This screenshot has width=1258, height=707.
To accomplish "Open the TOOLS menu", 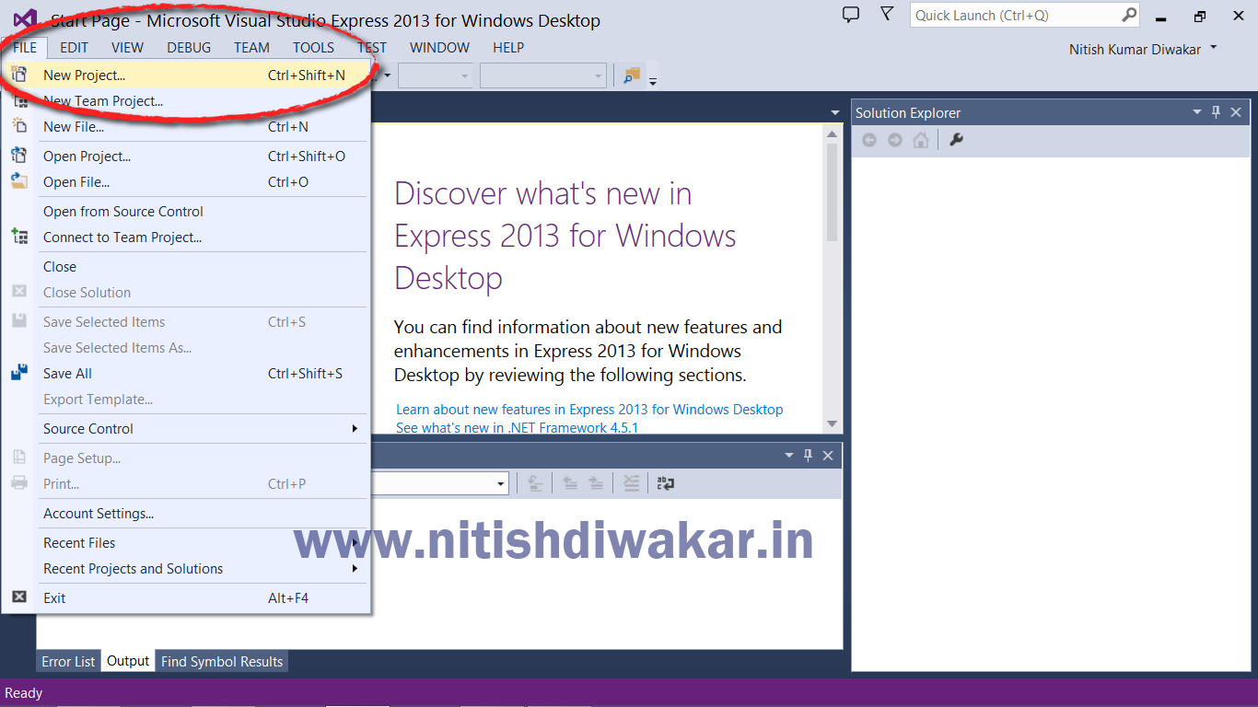I will tap(314, 47).
